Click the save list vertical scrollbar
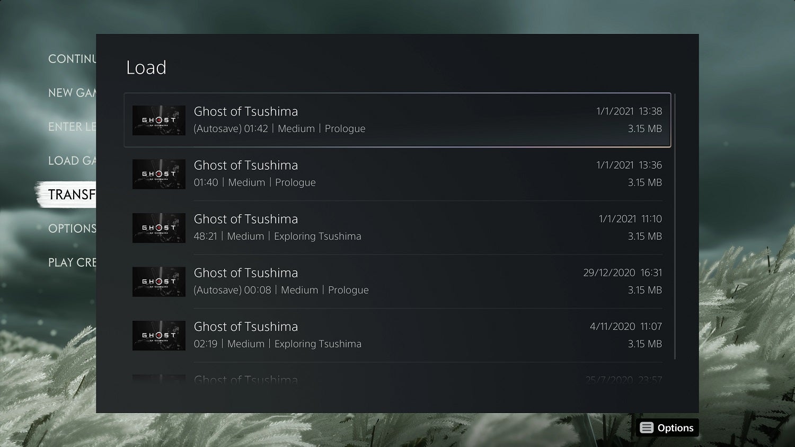 675,226
